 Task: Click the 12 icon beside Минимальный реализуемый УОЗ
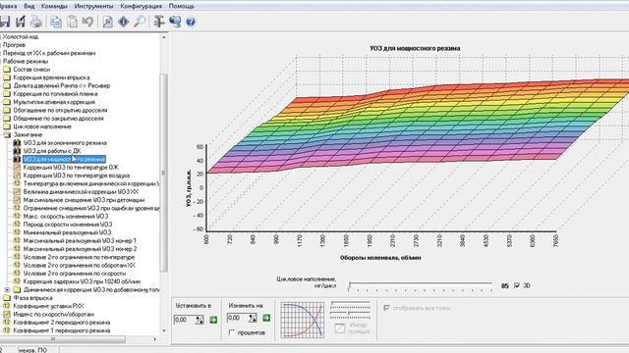(17, 232)
